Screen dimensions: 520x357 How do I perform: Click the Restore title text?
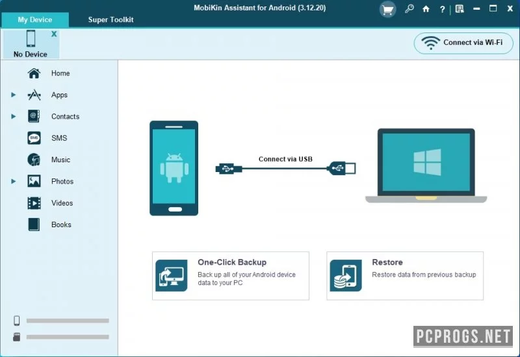coord(387,262)
